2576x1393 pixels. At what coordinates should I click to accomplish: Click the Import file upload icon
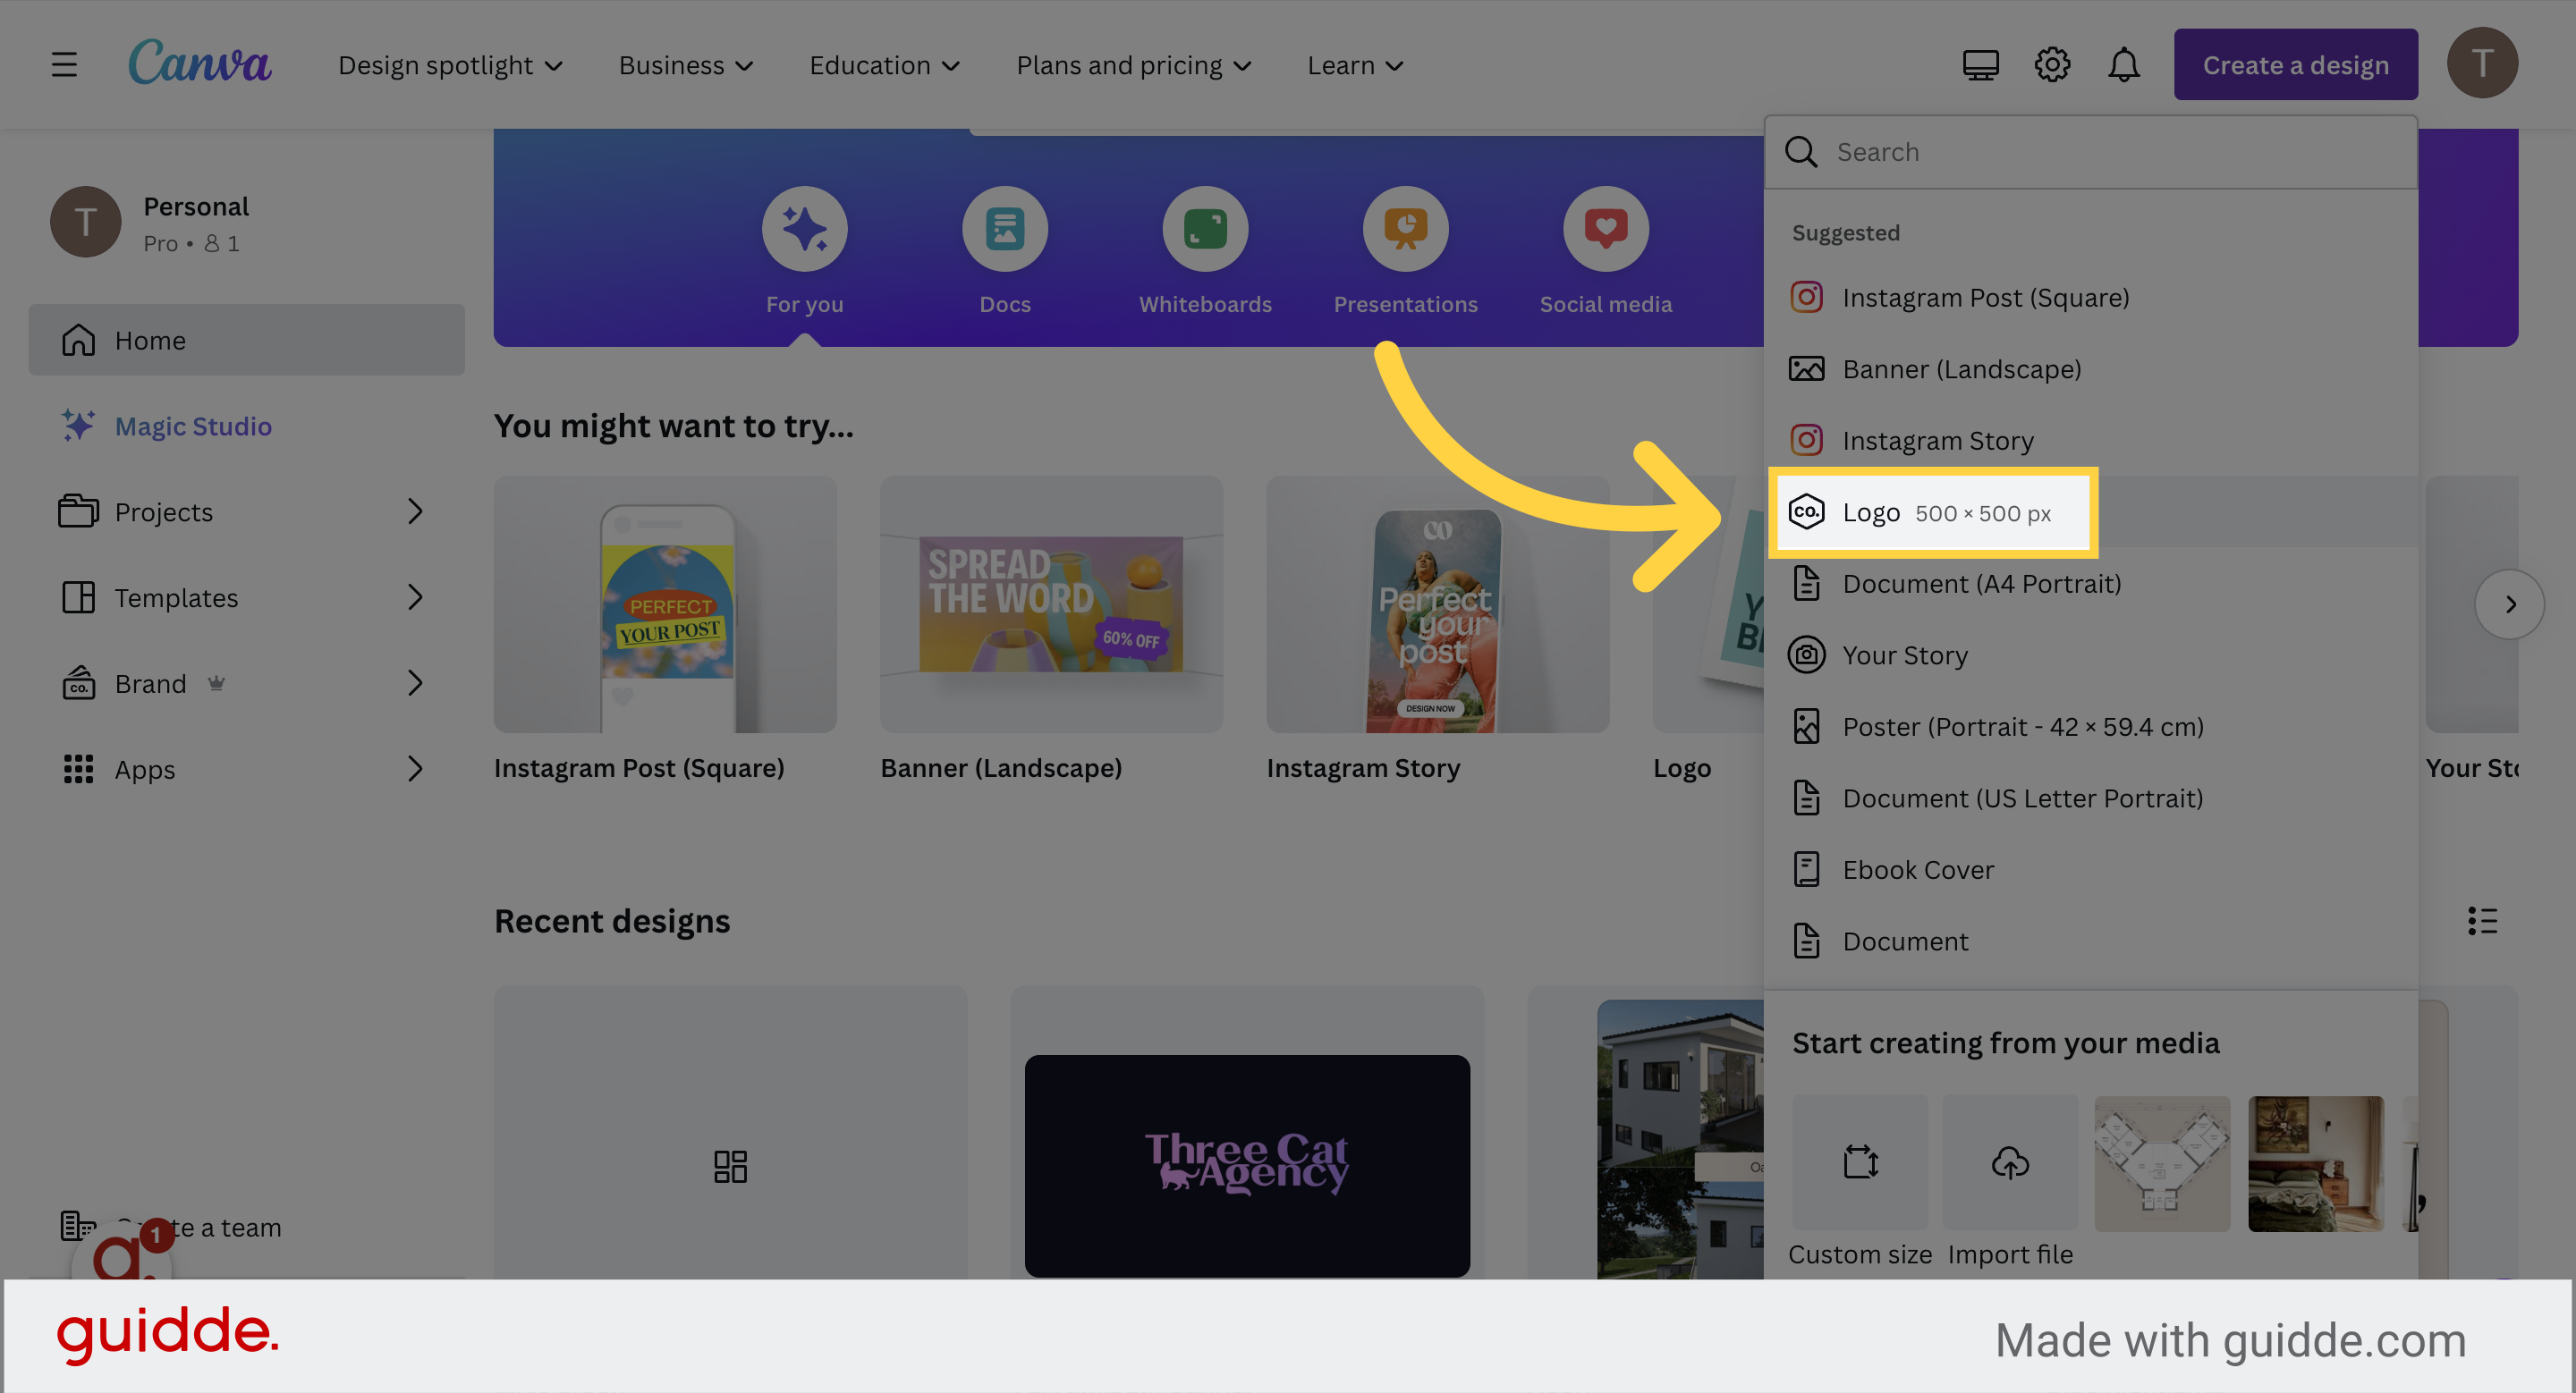[x=2009, y=1162]
